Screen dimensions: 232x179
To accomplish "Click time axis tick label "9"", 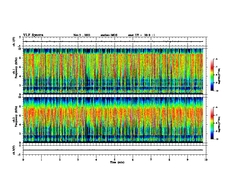I will [x=187, y=160].
